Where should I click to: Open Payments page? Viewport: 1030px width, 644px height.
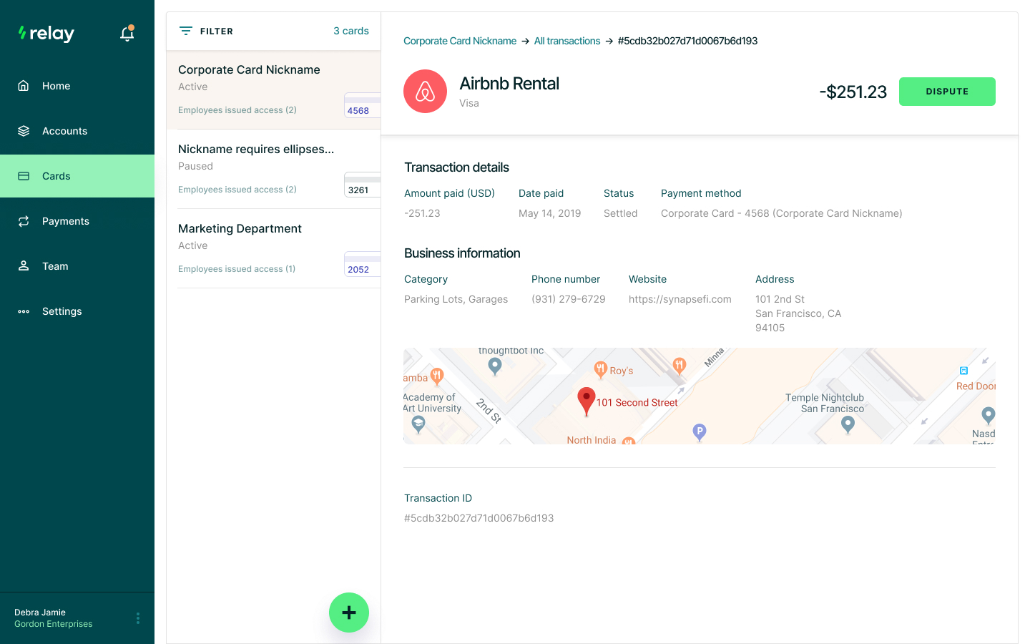click(77, 221)
